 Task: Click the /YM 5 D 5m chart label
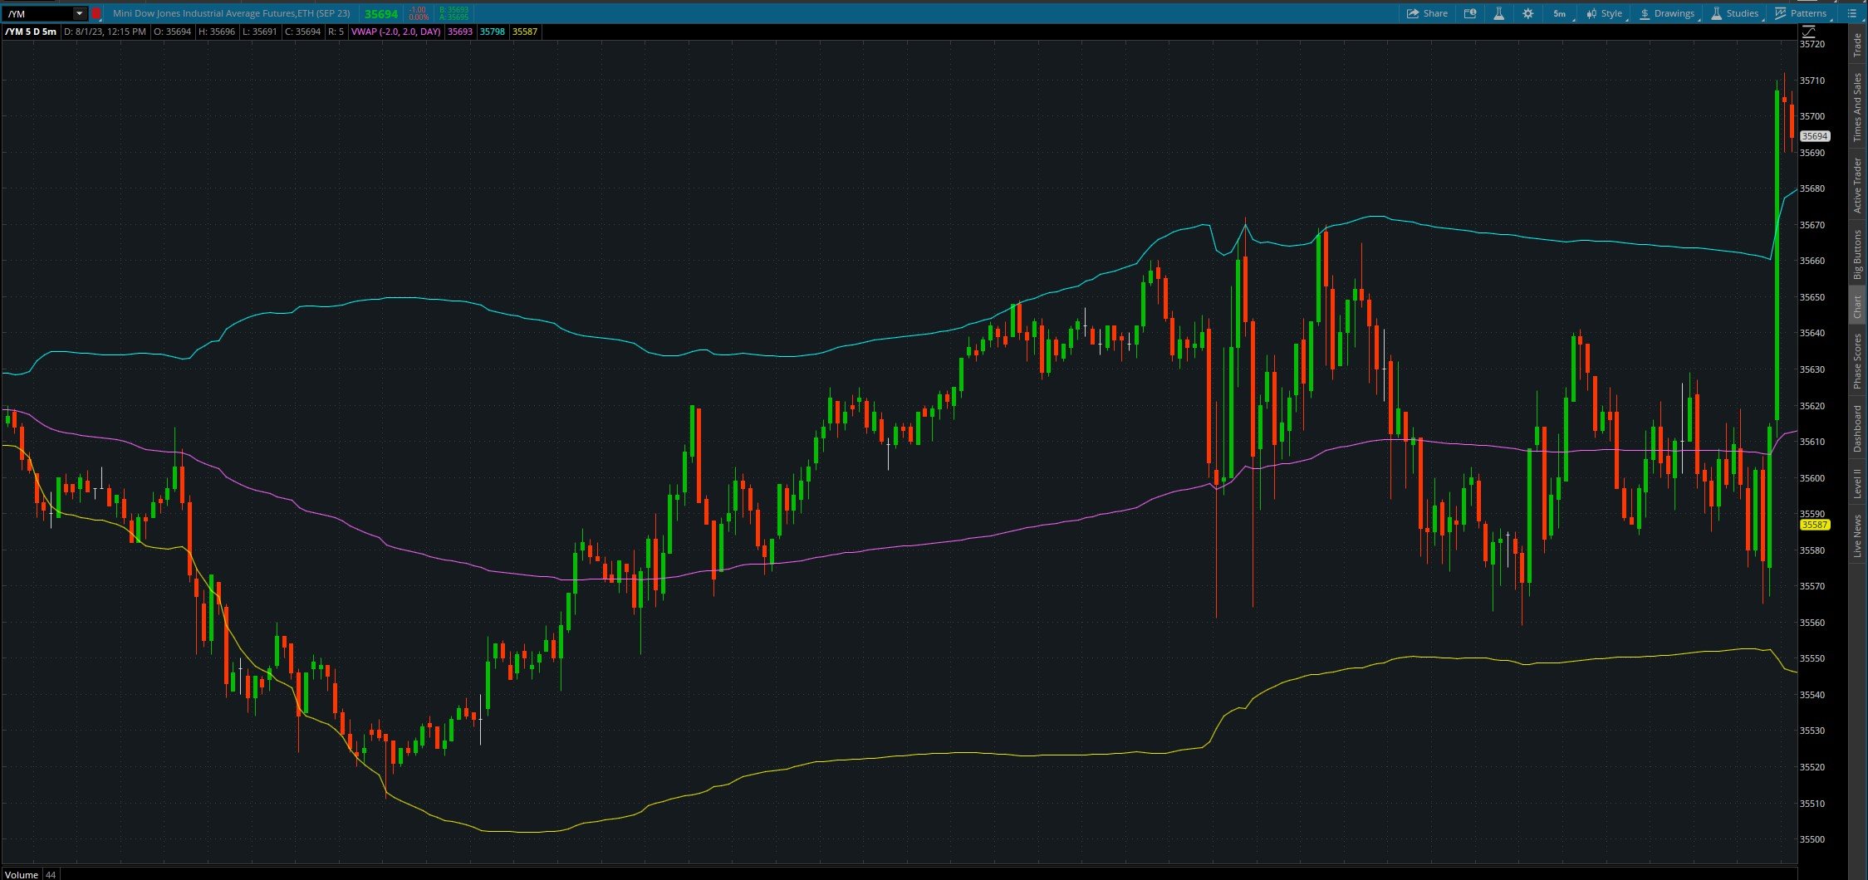pos(31,32)
